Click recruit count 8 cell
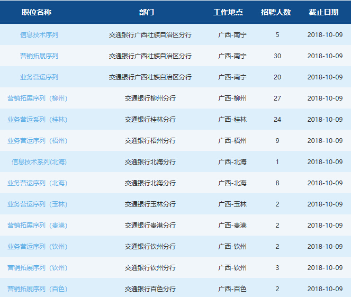This screenshot has width=351, height=297. click(x=277, y=183)
